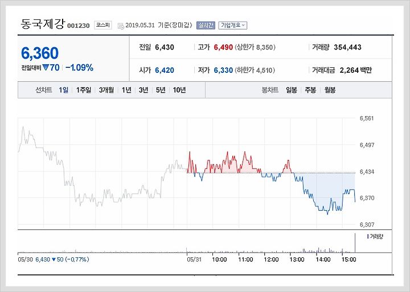Toggle the 실시간 real-time button

tap(206, 26)
